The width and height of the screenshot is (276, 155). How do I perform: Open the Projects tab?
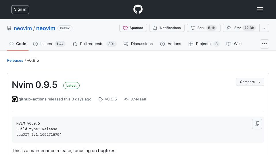(x=204, y=44)
